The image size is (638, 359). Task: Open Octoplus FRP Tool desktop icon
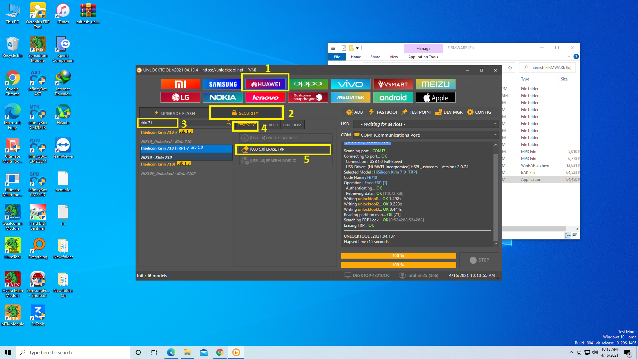tap(38, 16)
